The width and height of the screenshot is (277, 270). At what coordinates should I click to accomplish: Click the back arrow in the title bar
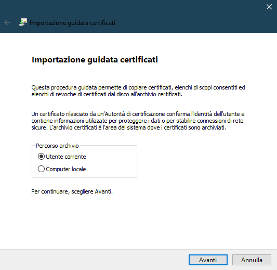click(x=7, y=22)
